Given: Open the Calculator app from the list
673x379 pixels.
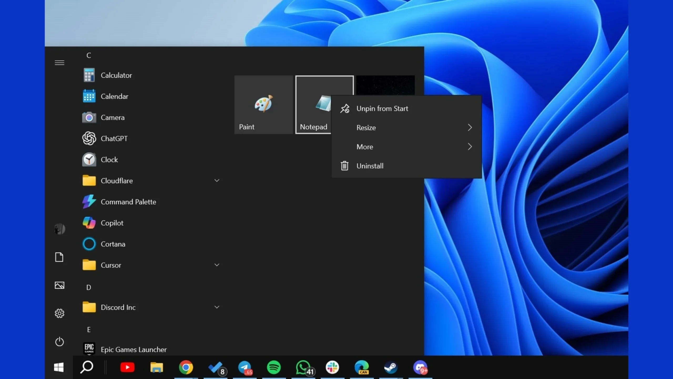Looking at the screenshot, I should [x=151, y=75].
